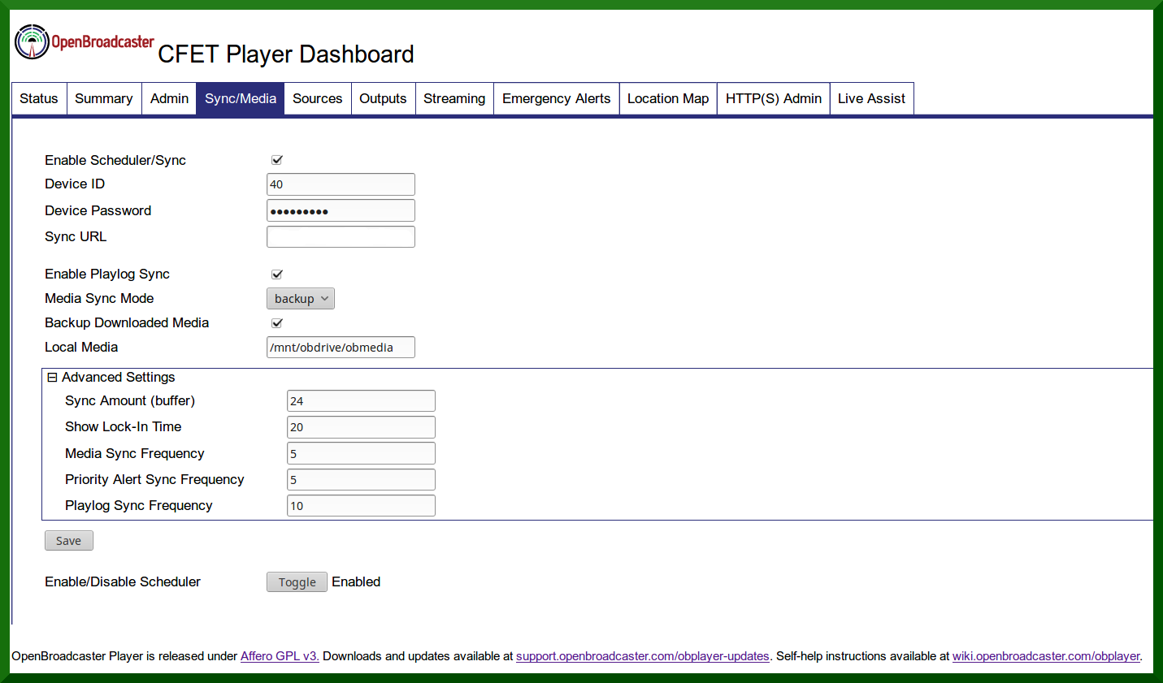Click the Toggle scheduler button
The height and width of the screenshot is (683, 1163).
[x=297, y=582]
